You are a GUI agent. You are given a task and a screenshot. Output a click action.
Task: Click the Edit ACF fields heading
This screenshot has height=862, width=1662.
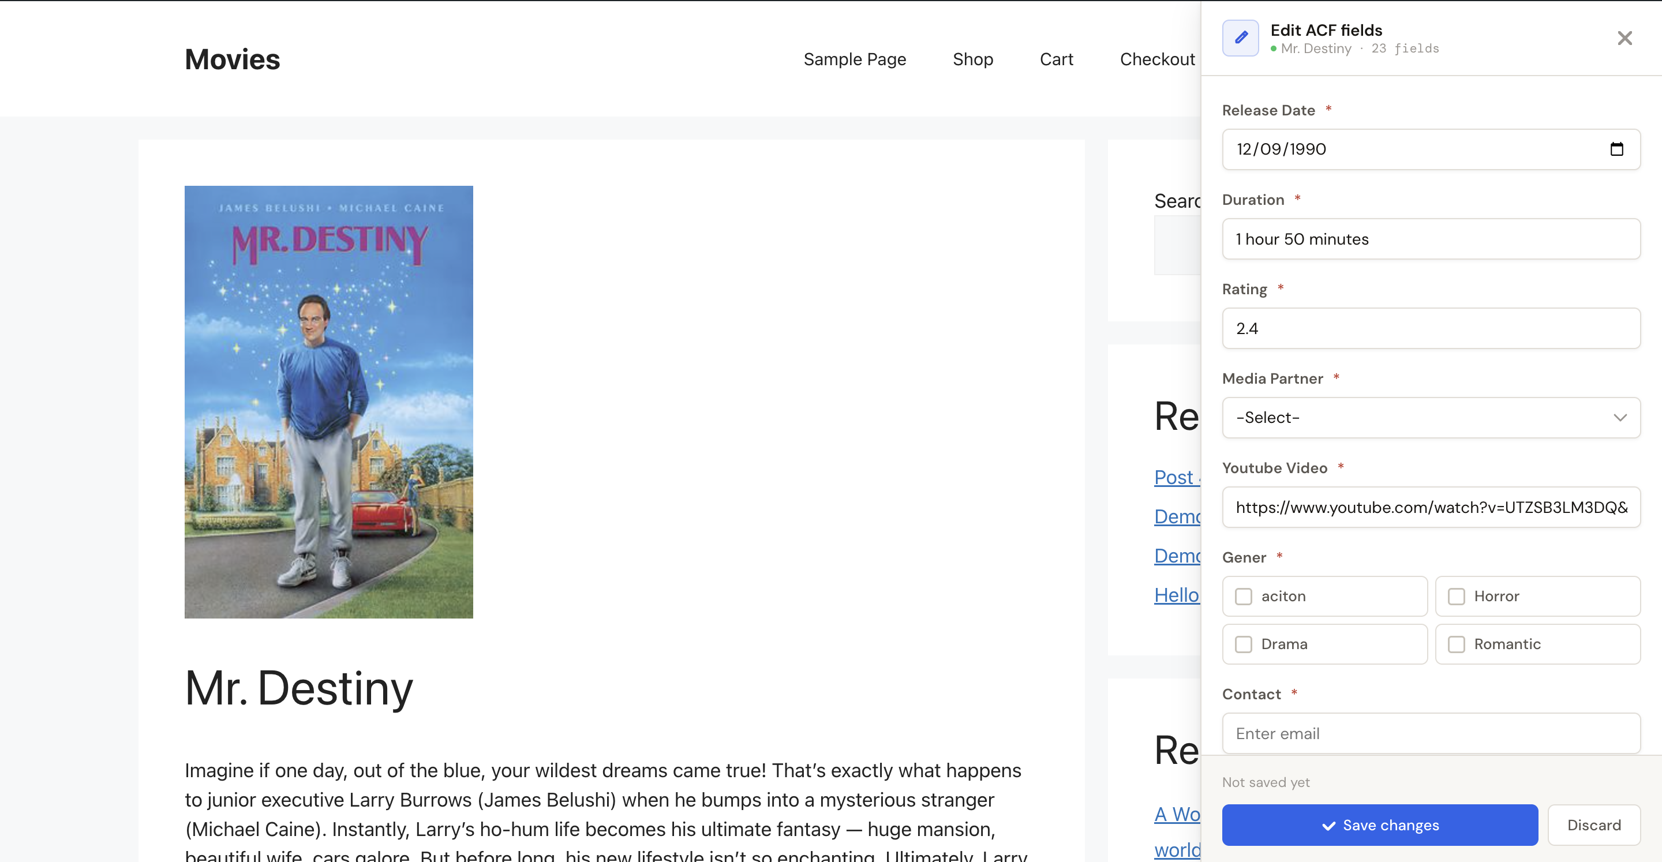[x=1326, y=31]
